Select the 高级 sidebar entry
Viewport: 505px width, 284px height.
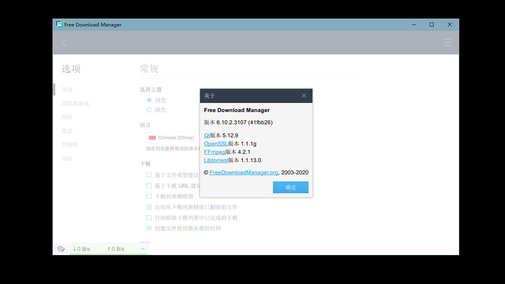click(x=67, y=159)
